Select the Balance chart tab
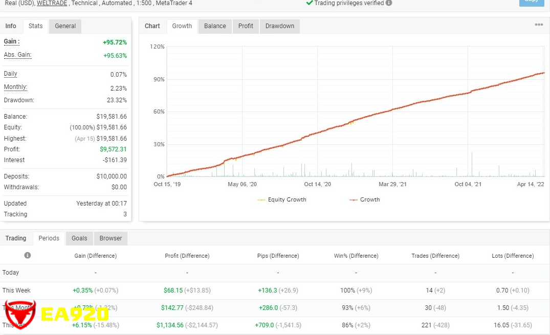 [215, 26]
